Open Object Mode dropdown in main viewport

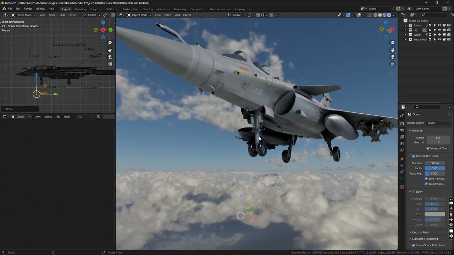(139, 15)
